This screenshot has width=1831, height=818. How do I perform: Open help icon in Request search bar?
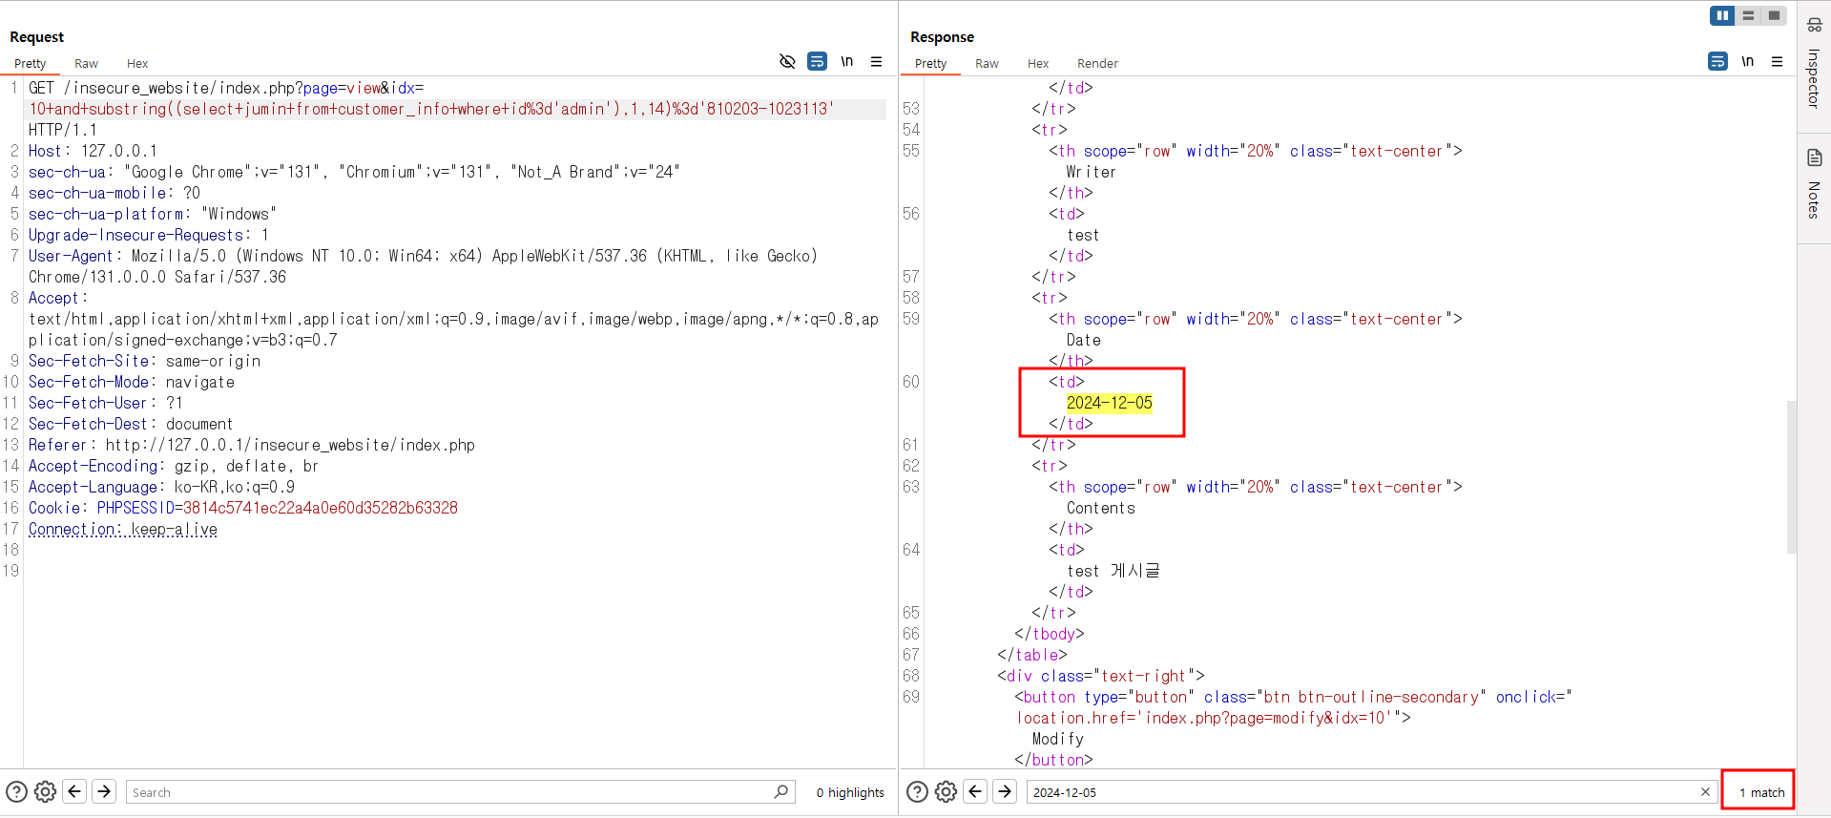[x=16, y=791]
